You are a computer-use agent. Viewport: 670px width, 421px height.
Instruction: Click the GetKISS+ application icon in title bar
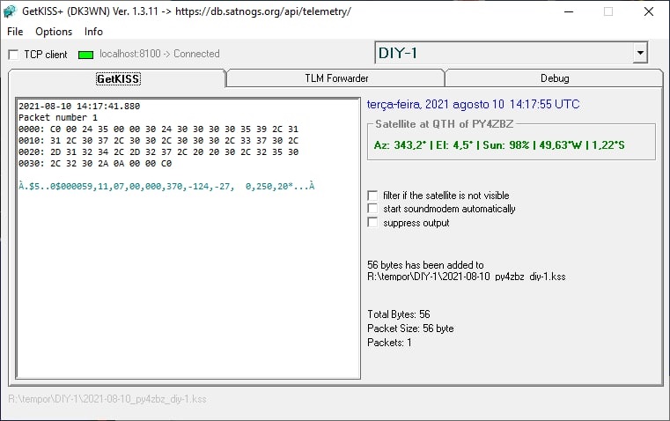(x=10, y=11)
